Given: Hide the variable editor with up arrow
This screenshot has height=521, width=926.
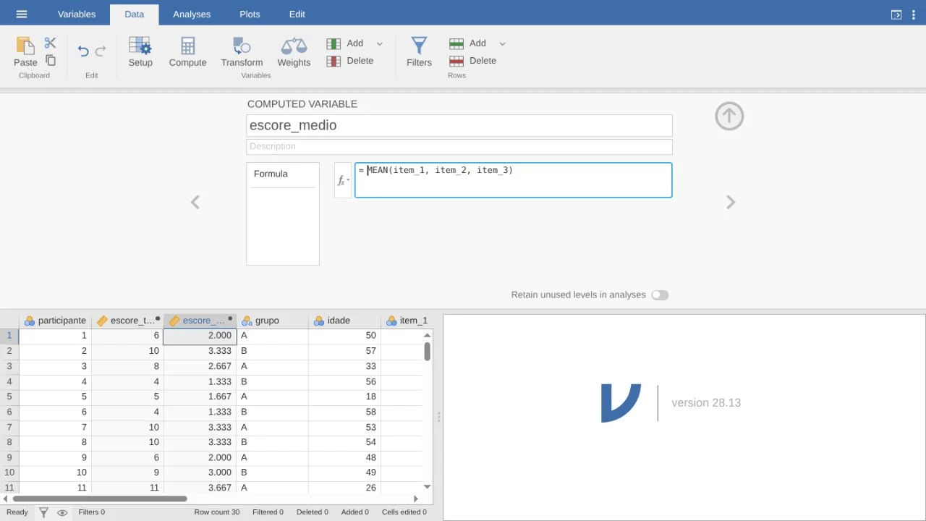Looking at the screenshot, I should point(729,117).
